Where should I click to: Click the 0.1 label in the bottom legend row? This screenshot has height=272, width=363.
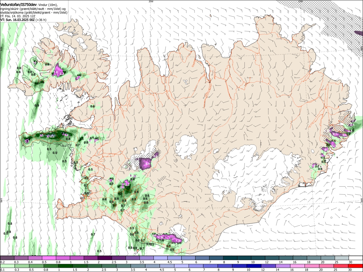tap(2, 270)
